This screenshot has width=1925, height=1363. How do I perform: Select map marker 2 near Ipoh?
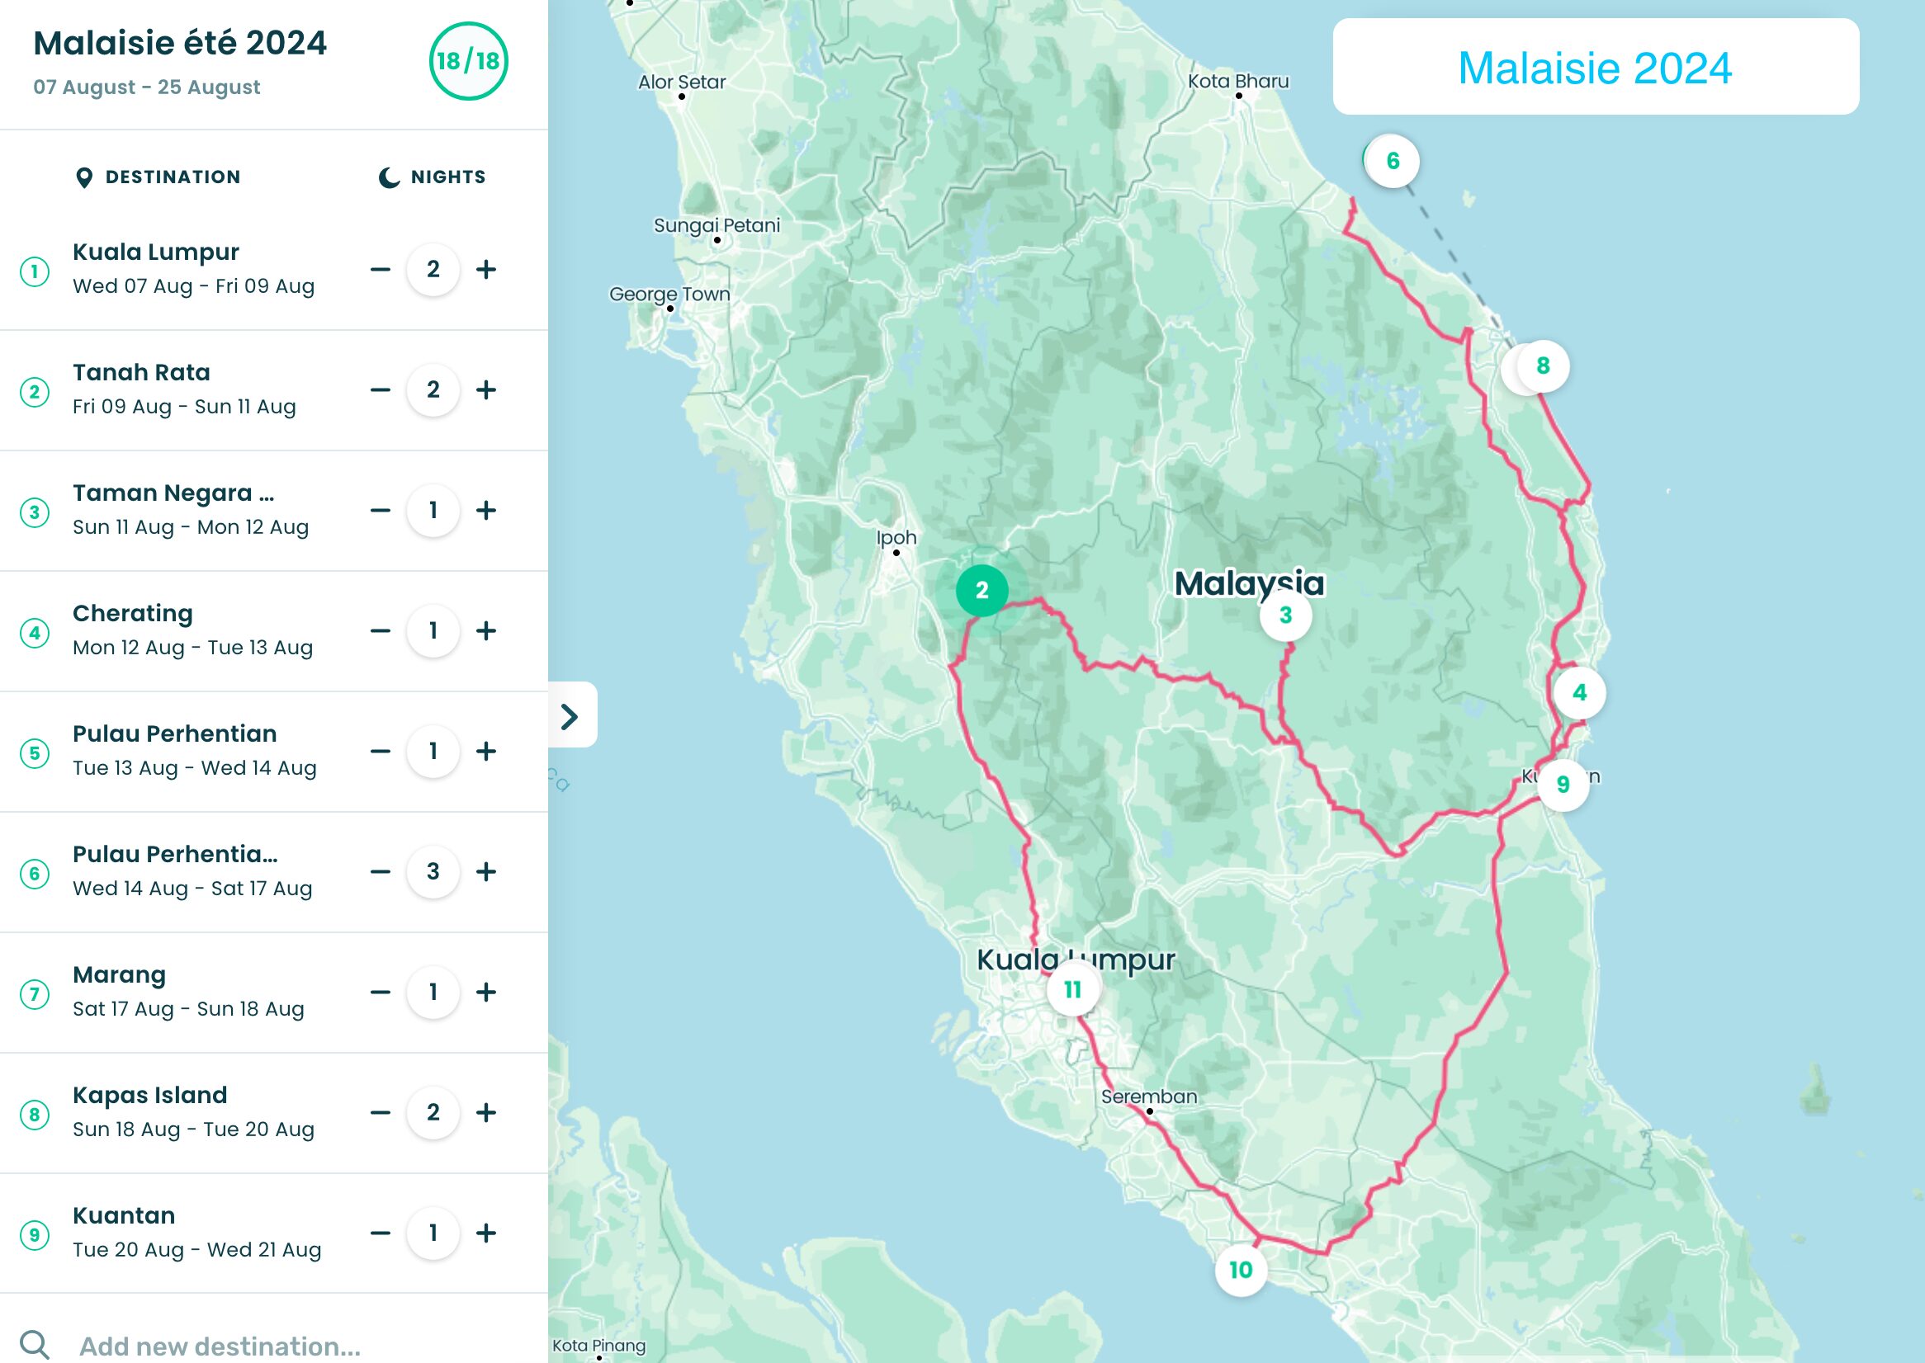pos(981,590)
